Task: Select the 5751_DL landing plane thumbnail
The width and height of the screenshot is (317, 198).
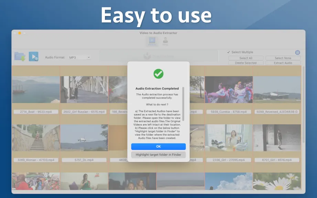Action: pos(84,138)
